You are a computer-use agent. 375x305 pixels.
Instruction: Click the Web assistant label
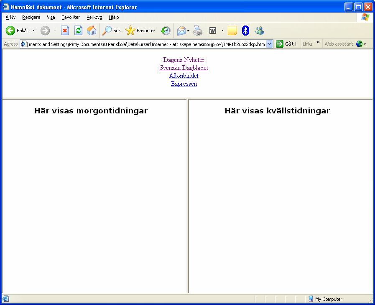click(x=339, y=44)
